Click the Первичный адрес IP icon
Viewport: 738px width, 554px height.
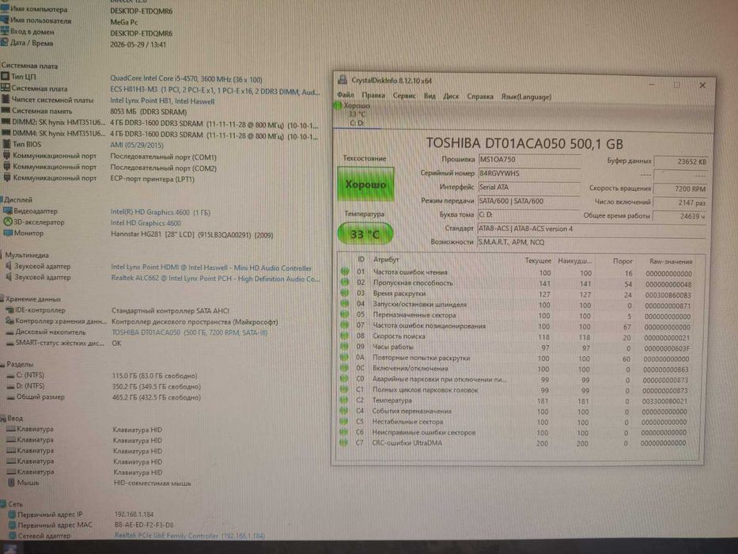tap(12, 514)
